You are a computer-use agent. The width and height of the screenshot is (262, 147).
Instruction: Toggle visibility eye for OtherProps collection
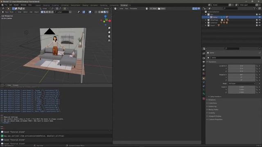coord(260,20)
